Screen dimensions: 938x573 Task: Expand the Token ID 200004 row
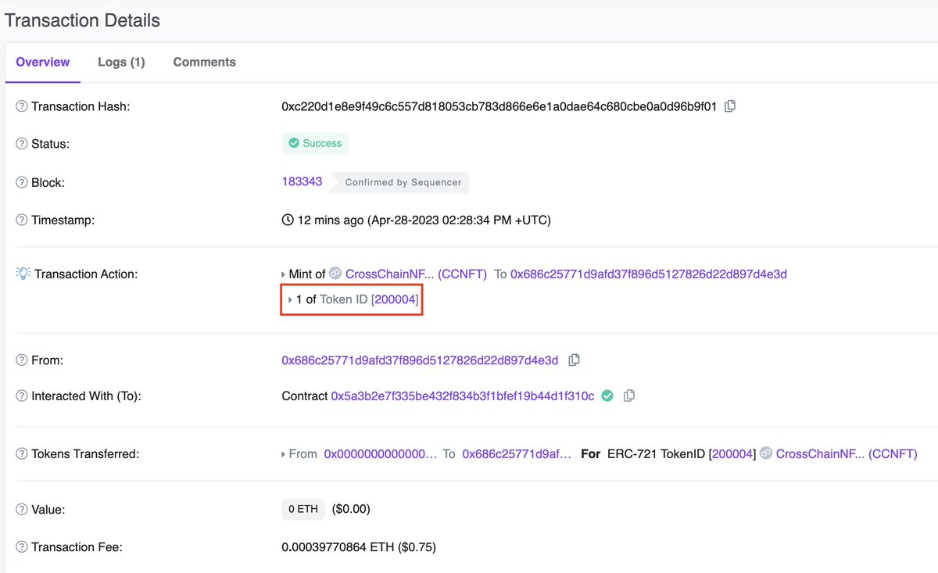(x=289, y=299)
